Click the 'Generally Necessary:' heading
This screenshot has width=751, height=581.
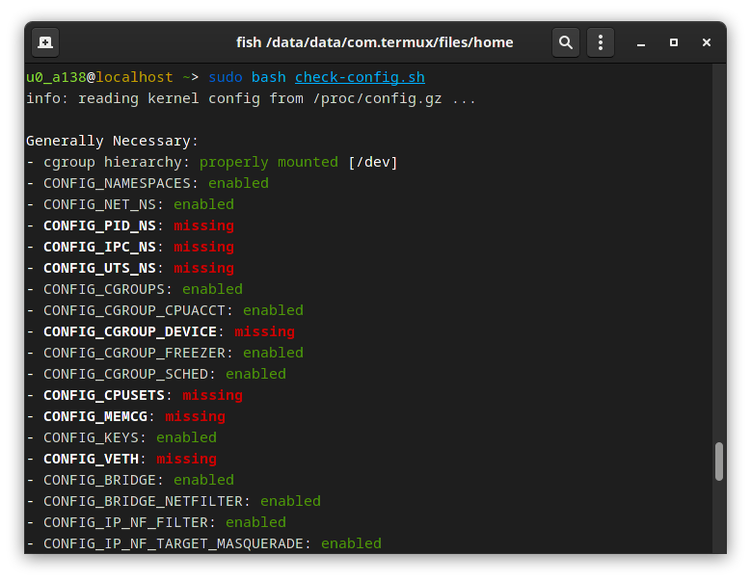(112, 141)
